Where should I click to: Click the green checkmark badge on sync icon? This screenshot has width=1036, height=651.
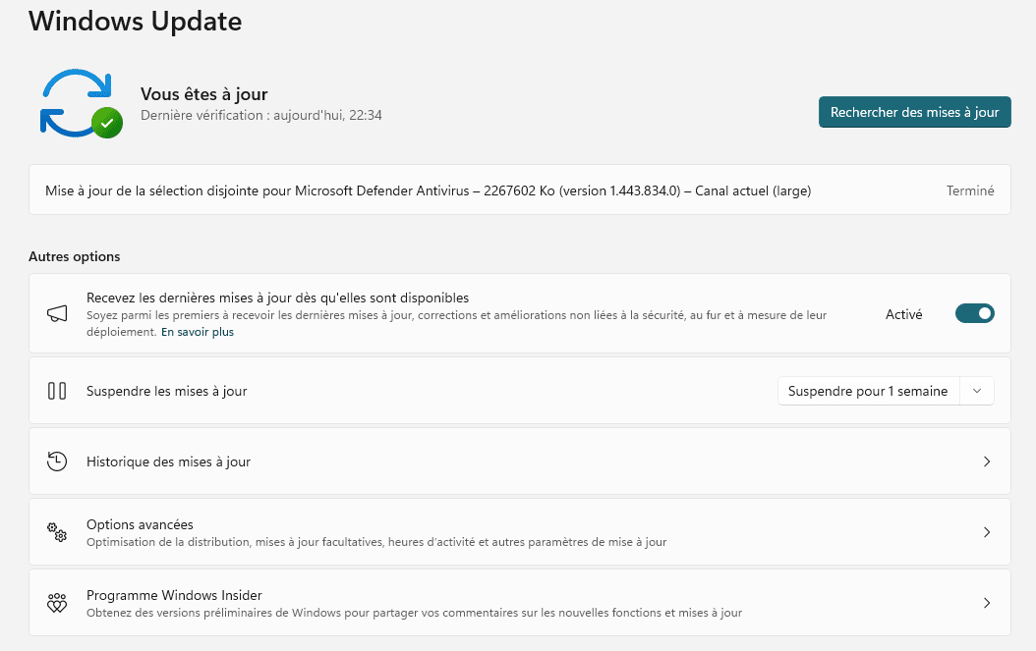tap(107, 123)
